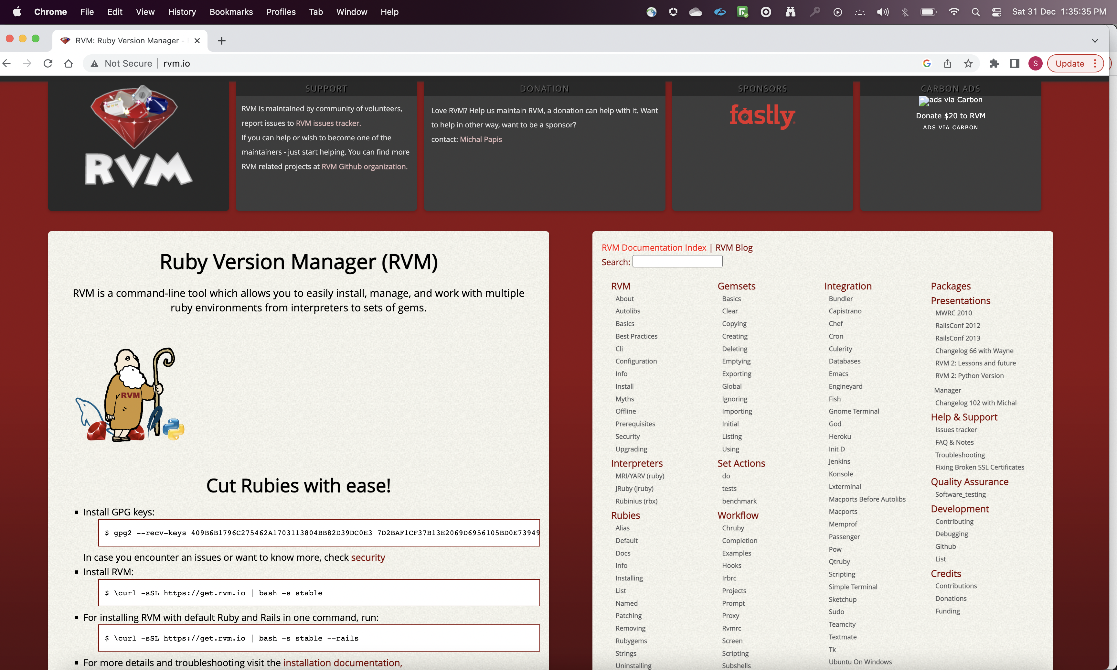Click the Update button in Chrome
The image size is (1117, 670).
pyautogui.click(x=1075, y=64)
